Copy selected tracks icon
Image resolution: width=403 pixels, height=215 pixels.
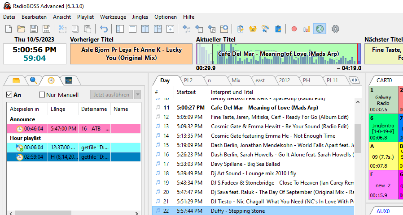[x=75, y=29]
